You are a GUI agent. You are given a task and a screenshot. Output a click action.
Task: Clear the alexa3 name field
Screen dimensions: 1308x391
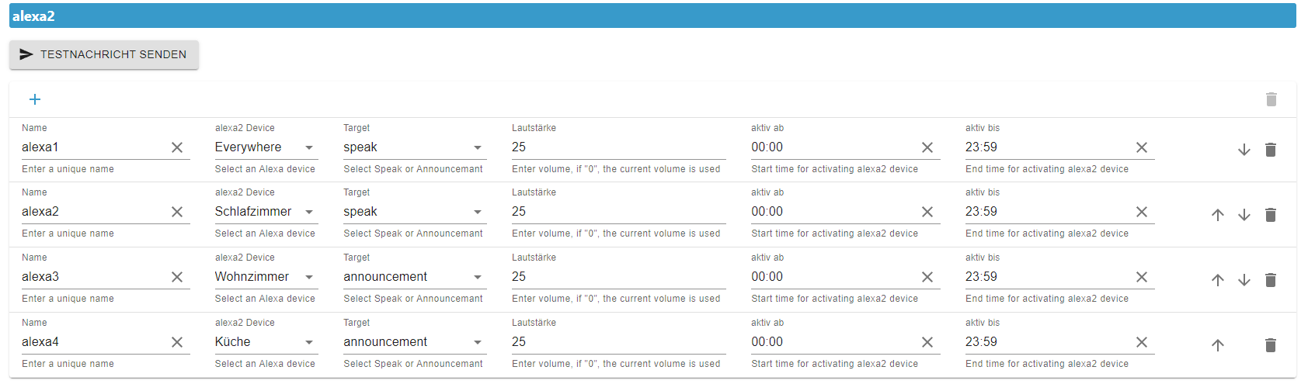coord(177,277)
